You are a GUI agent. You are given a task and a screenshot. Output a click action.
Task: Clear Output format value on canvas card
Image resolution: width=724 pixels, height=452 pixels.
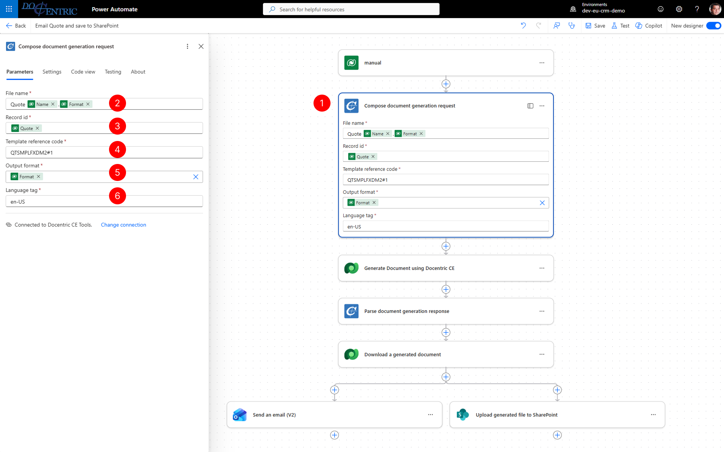tap(542, 203)
